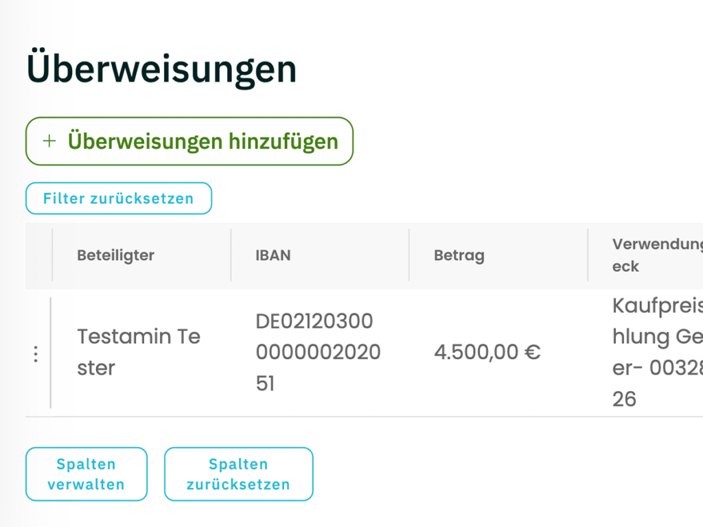Sort by the IBAN column header

(x=273, y=255)
